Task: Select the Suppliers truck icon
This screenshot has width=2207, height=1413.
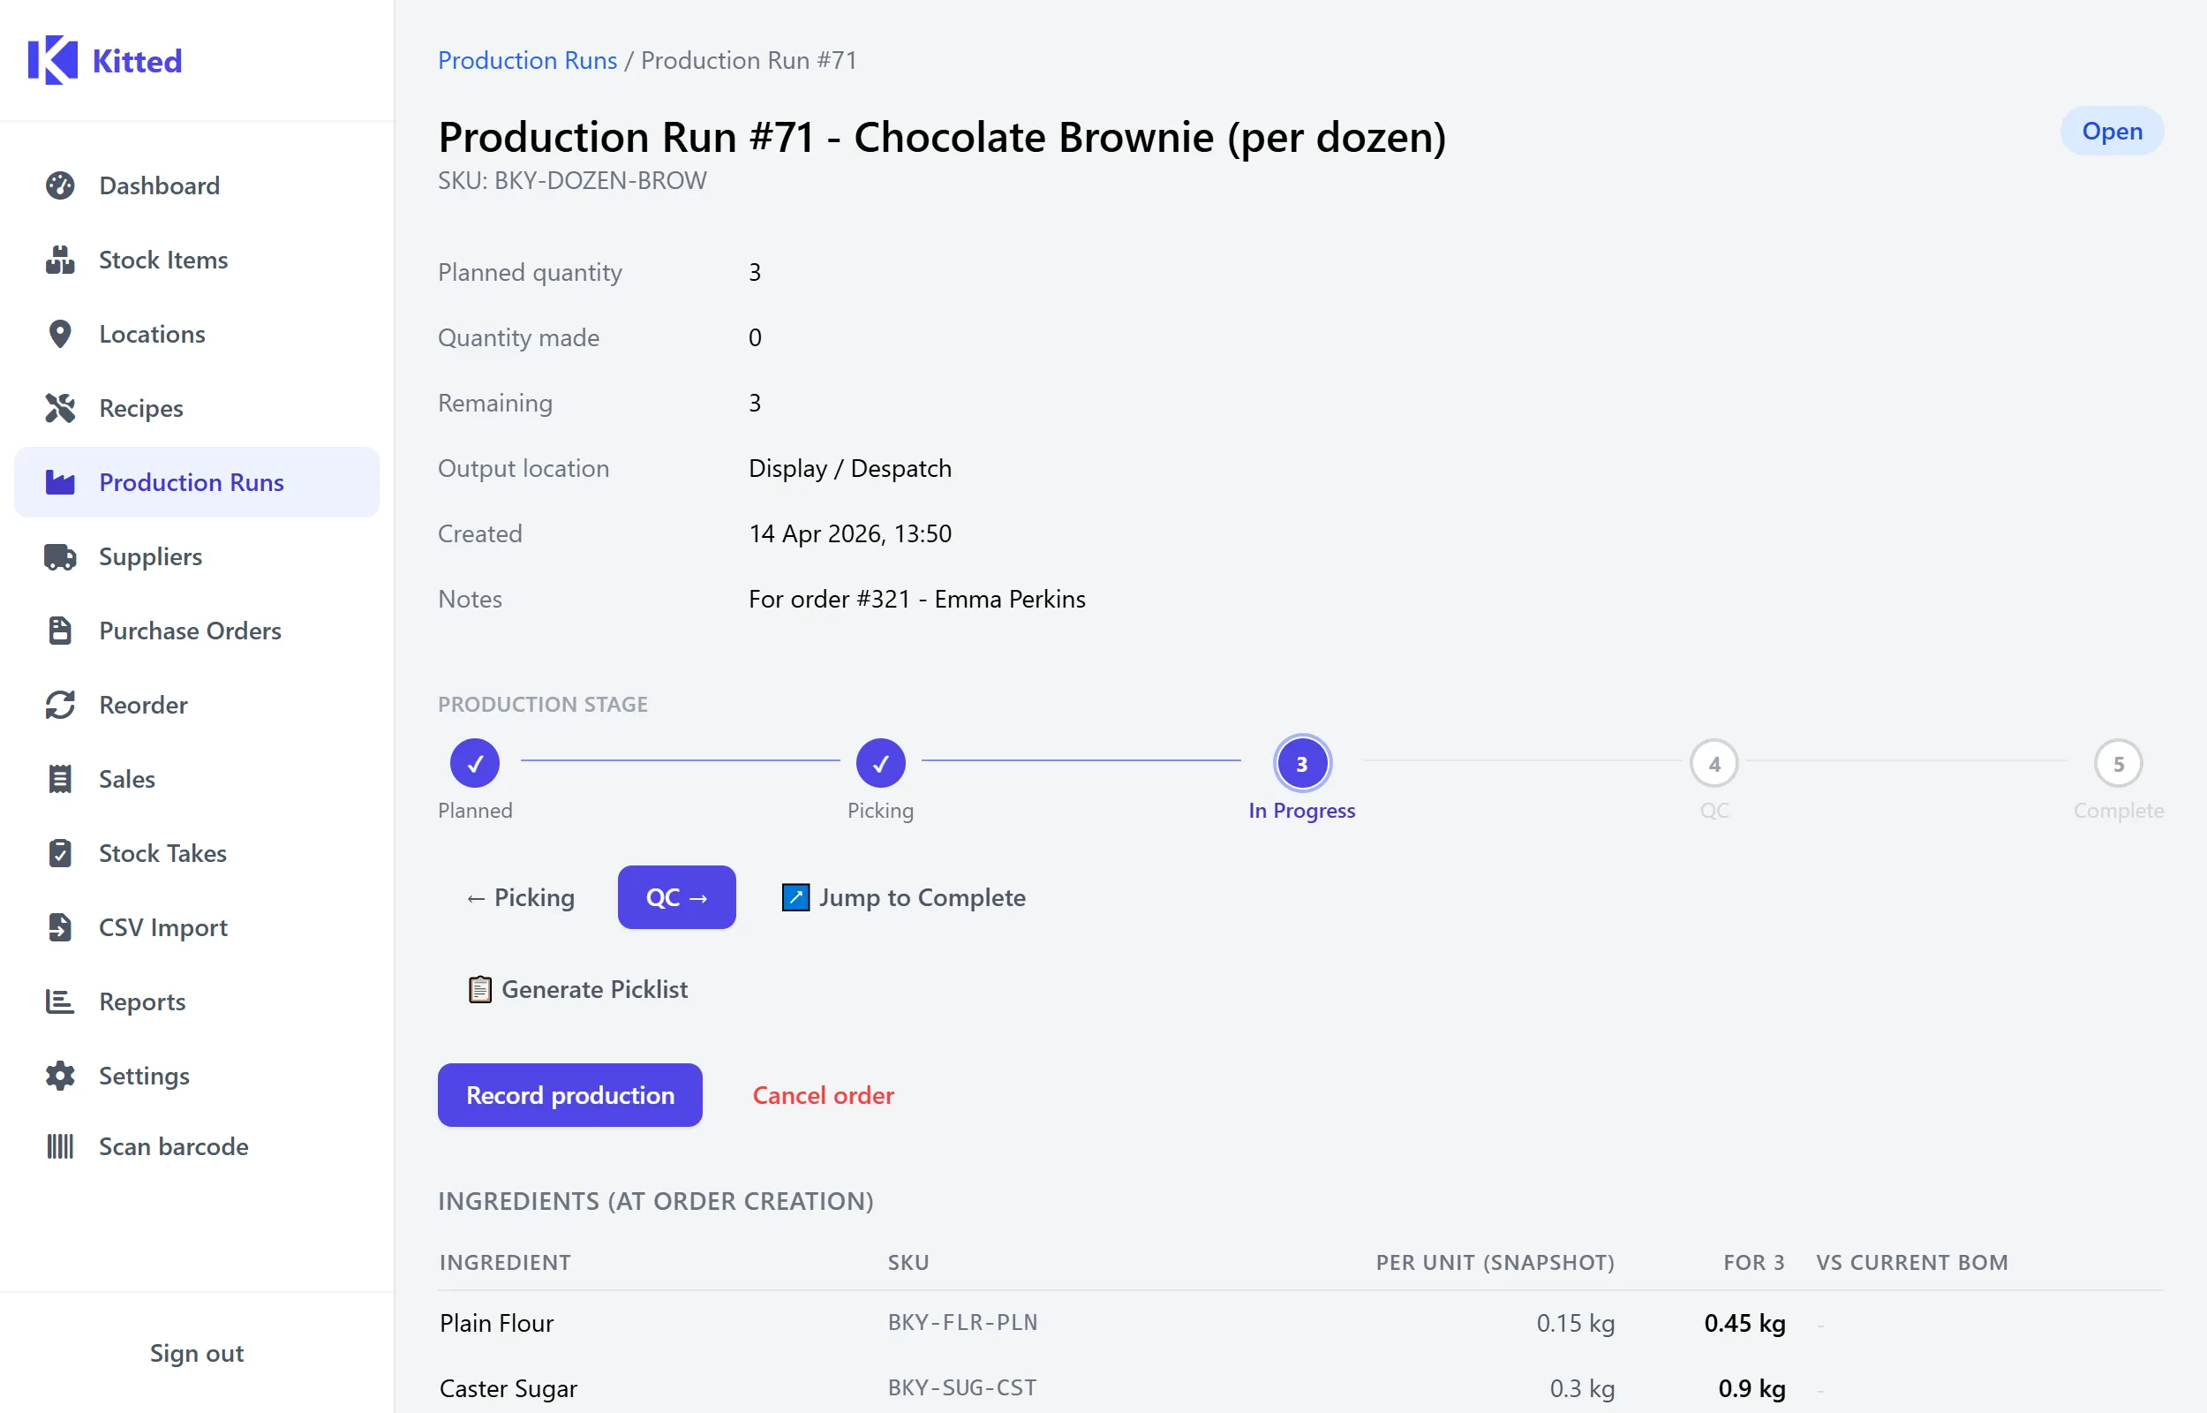Action: coord(60,556)
